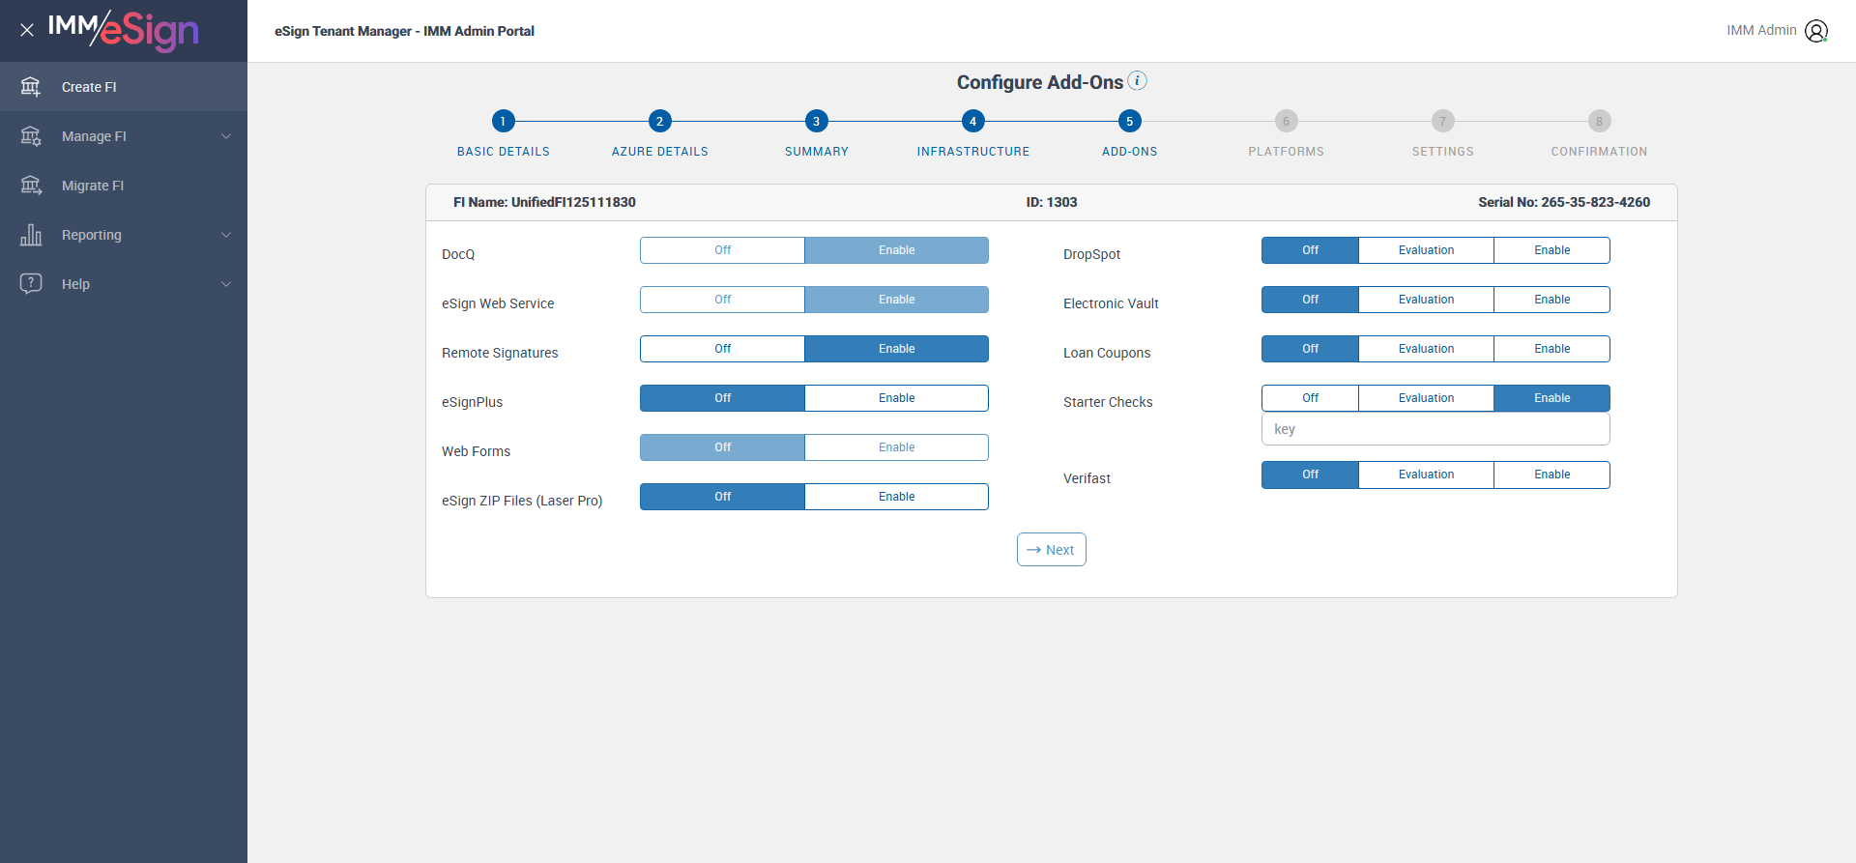1856x863 pixels.
Task: Click the ID: 1303 text
Action: coord(1052,202)
